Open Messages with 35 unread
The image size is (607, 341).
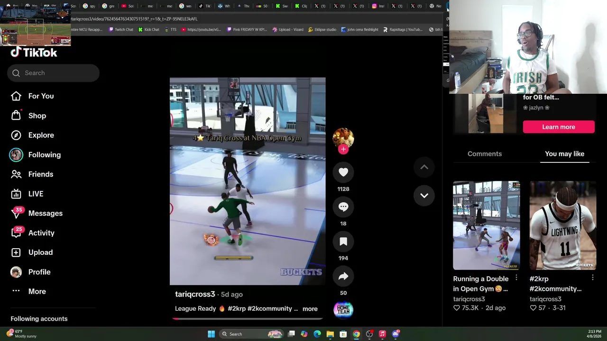(x=37, y=213)
